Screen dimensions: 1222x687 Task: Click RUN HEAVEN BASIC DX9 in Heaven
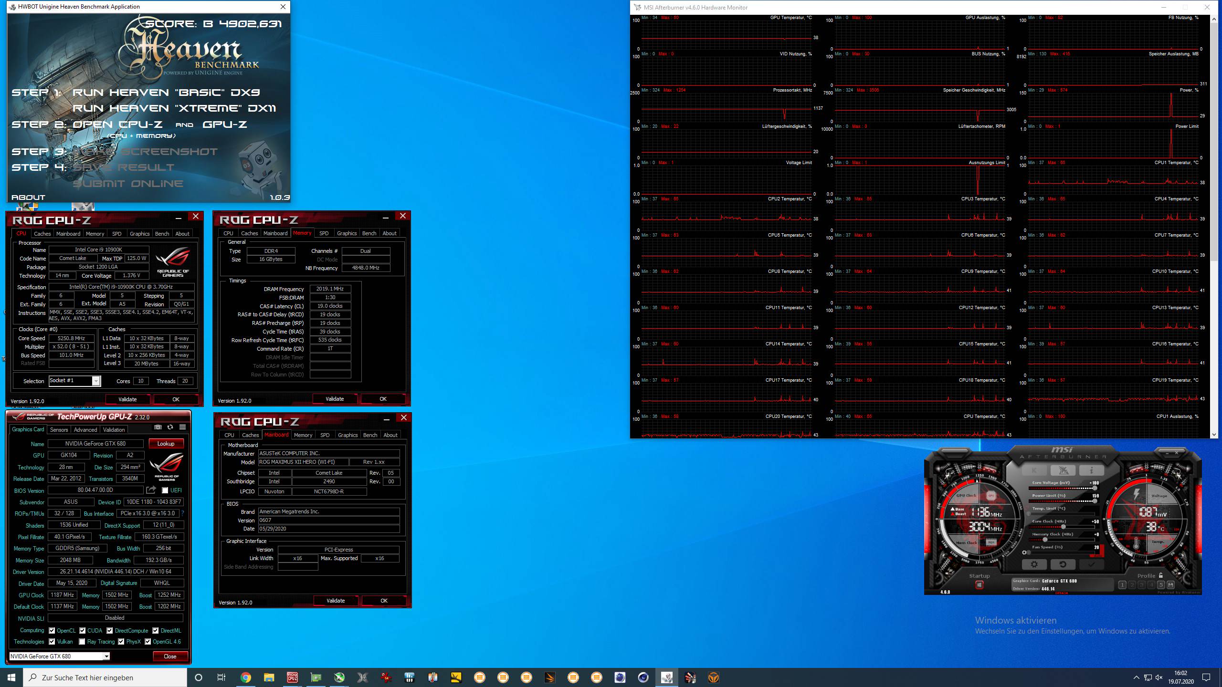(166, 93)
